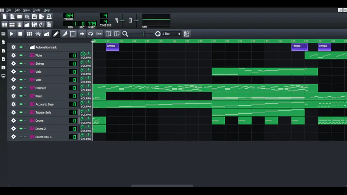Screen dimensions: 347x195
Task: Show the Song Editor window
Action: (x=5, y=25)
